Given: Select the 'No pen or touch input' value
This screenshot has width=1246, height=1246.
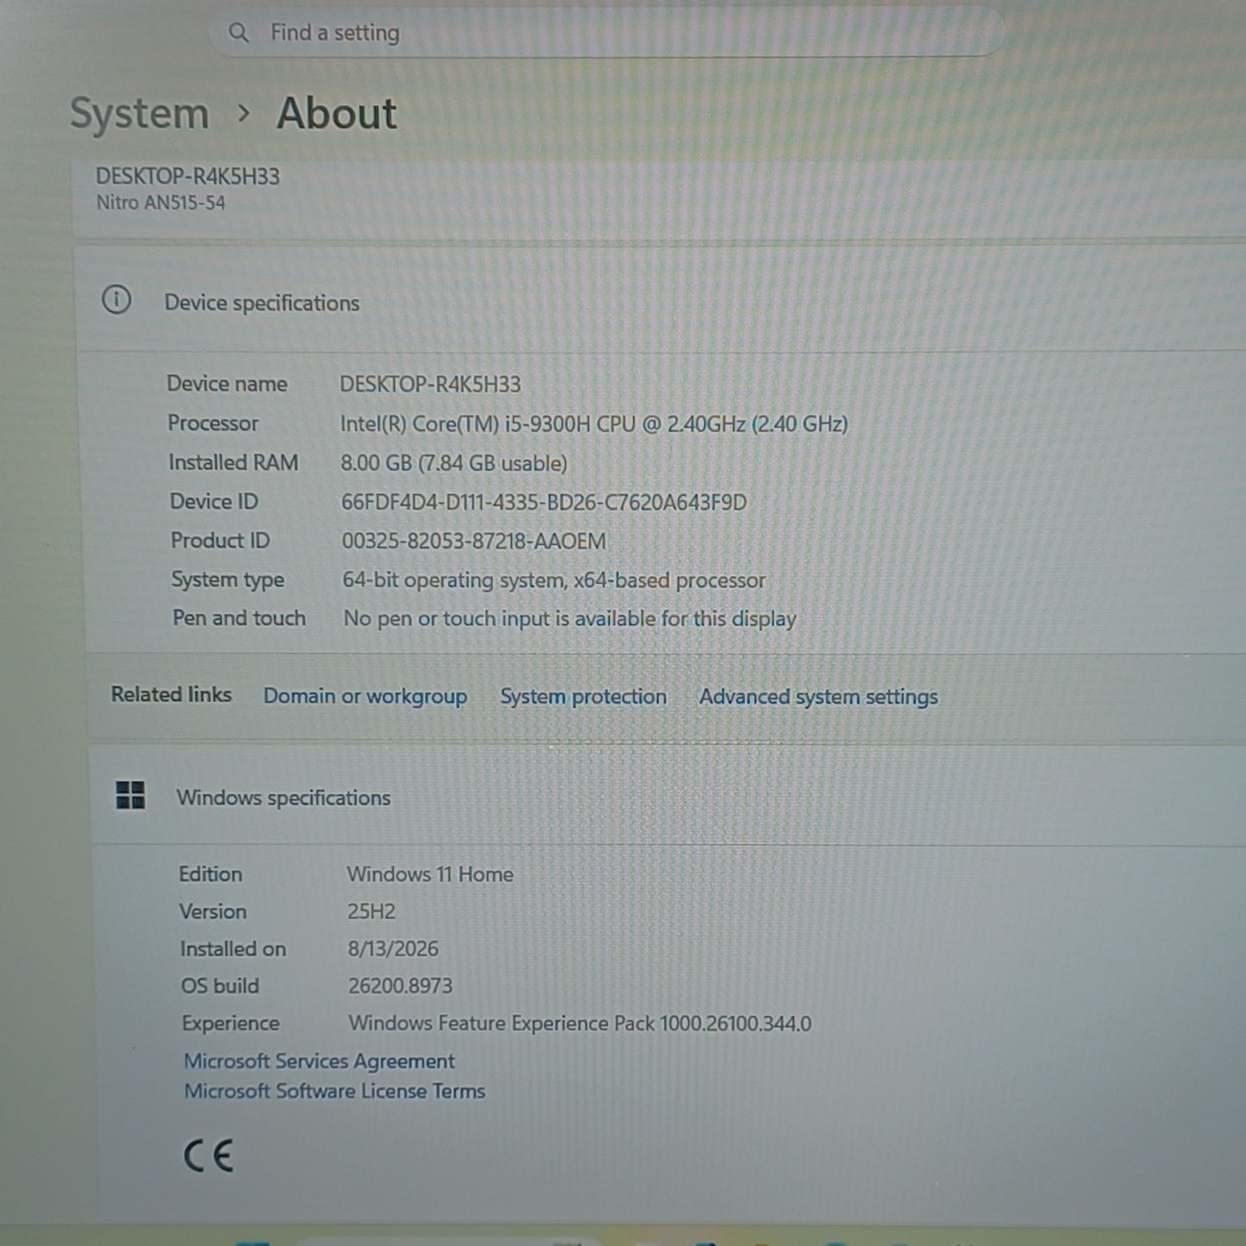Looking at the screenshot, I should (570, 619).
